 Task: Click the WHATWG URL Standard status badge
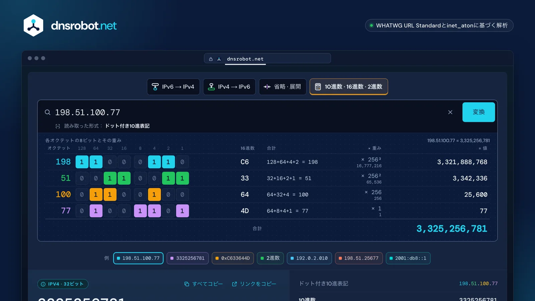[439, 25]
